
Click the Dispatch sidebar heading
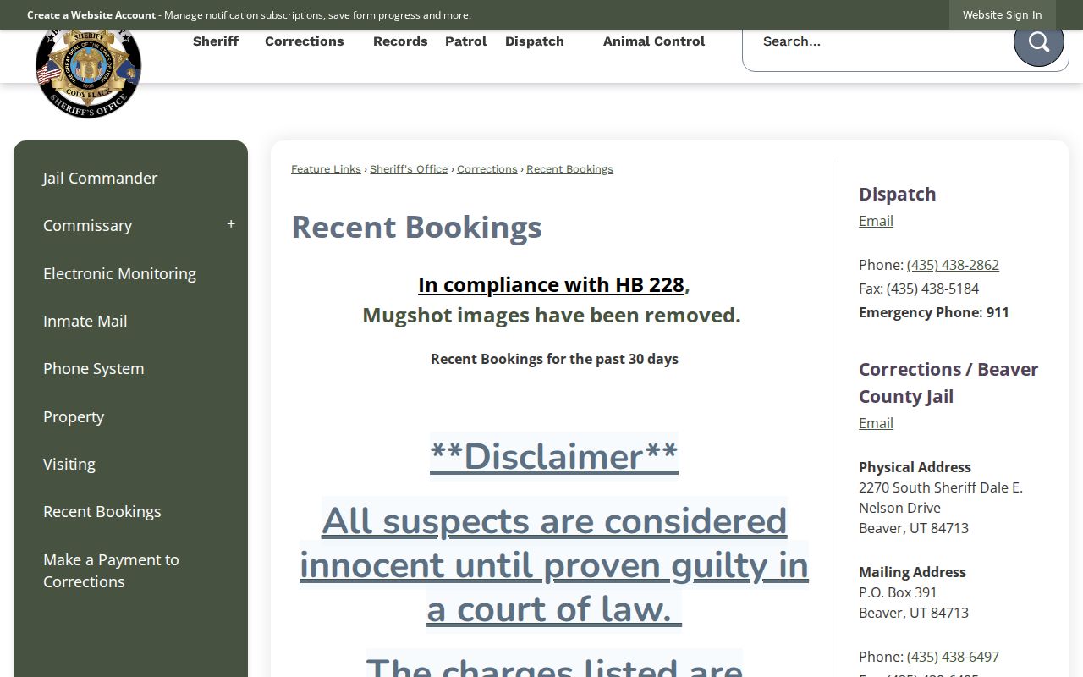pos(898,194)
